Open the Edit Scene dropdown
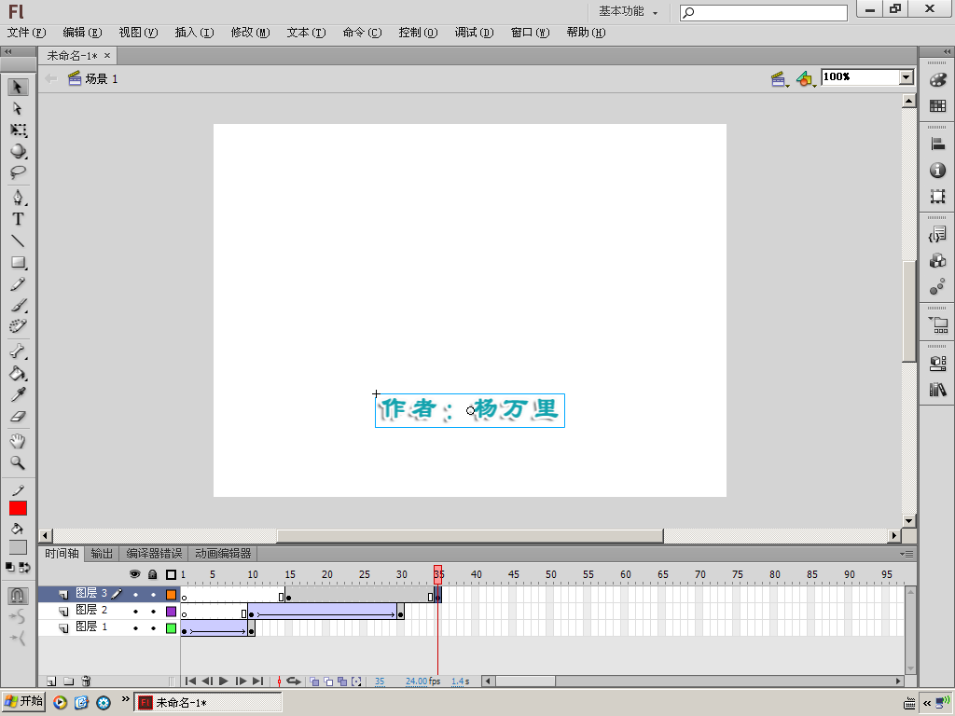The width and height of the screenshot is (955, 716). coord(779,78)
